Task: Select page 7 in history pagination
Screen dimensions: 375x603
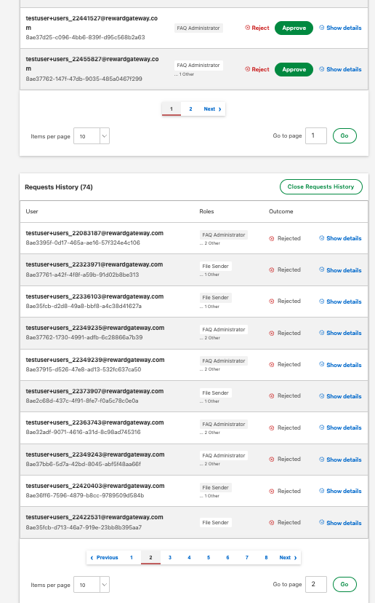Action: (247, 558)
